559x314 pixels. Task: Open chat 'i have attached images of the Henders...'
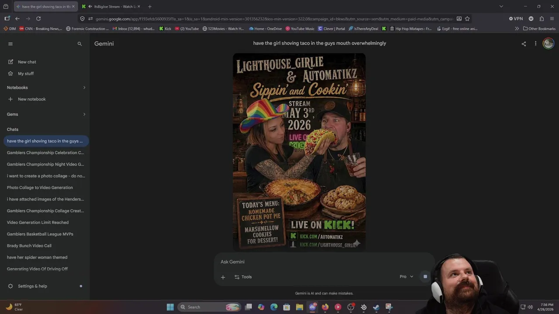click(45, 199)
